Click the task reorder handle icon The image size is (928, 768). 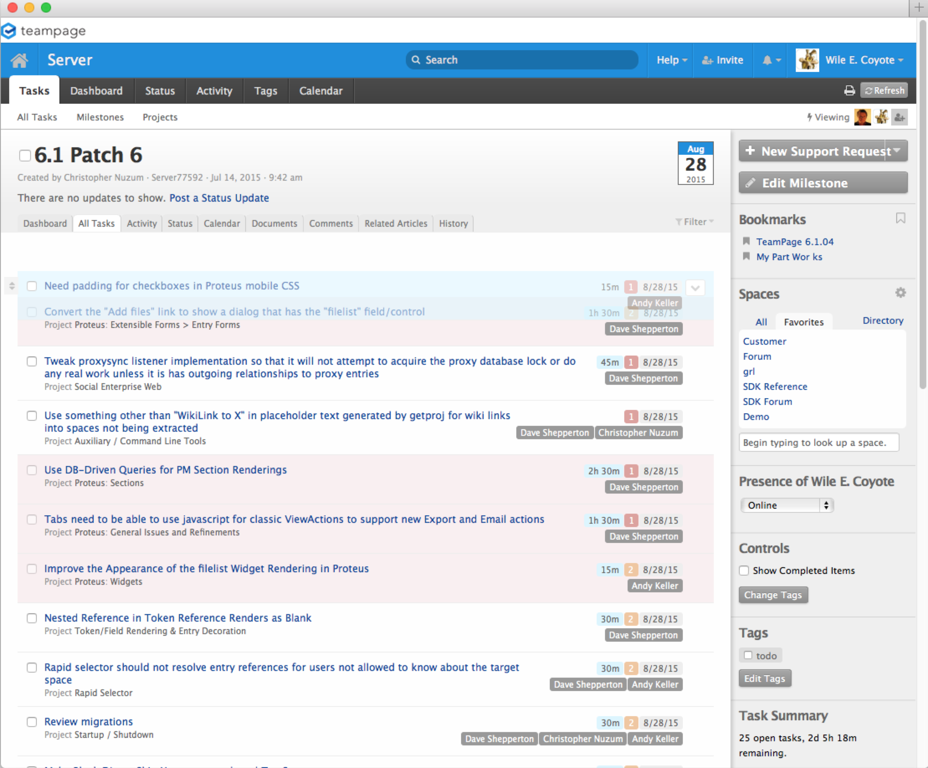point(12,286)
